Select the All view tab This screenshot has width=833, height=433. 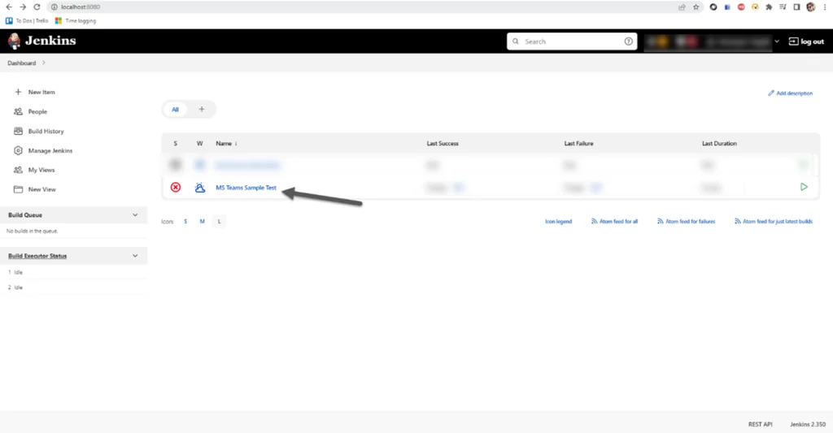pyautogui.click(x=175, y=110)
